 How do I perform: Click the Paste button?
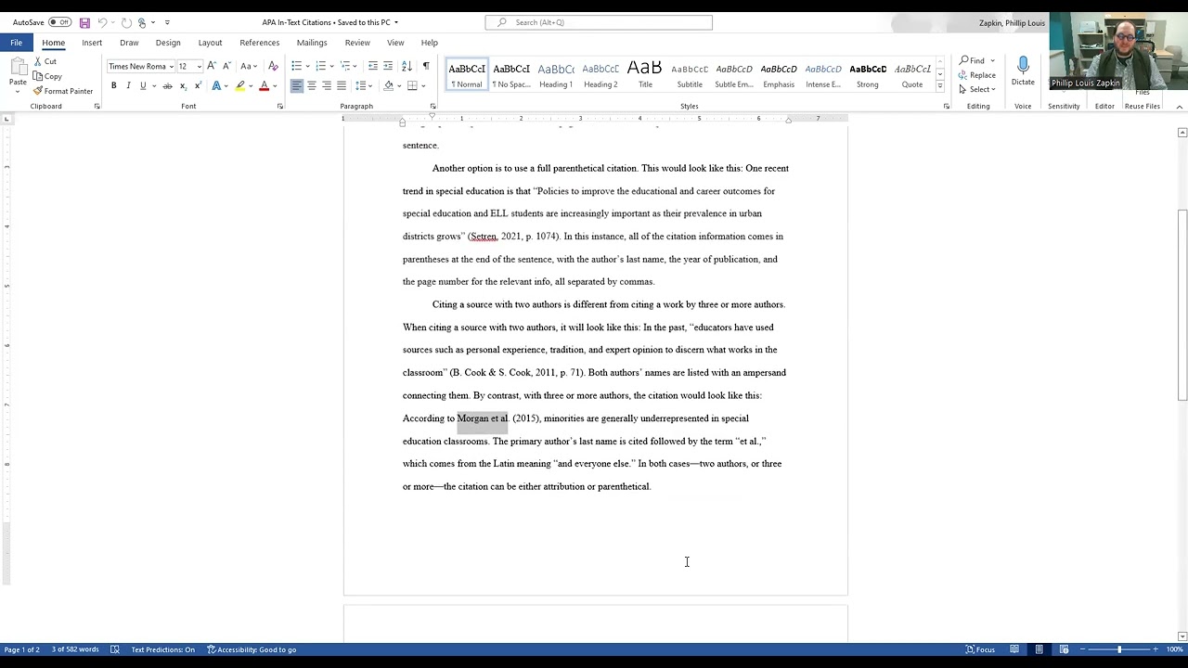tap(18, 74)
